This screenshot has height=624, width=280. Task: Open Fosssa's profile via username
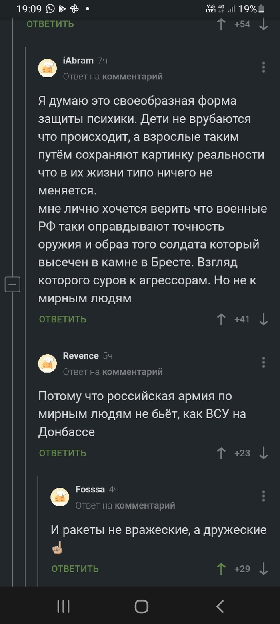pos(90,490)
